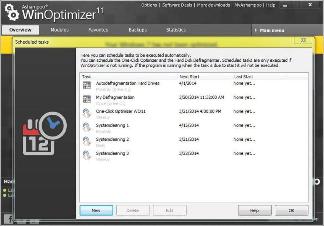Sort the list by the Task column
Viewport: 324px width, 226px height.
point(86,76)
